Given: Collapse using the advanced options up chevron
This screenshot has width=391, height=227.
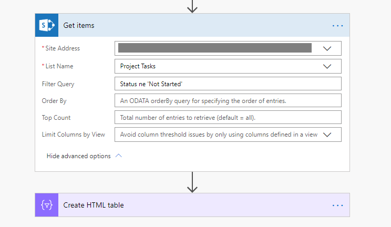Looking at the screenshot, I should (x=118, y=156).
